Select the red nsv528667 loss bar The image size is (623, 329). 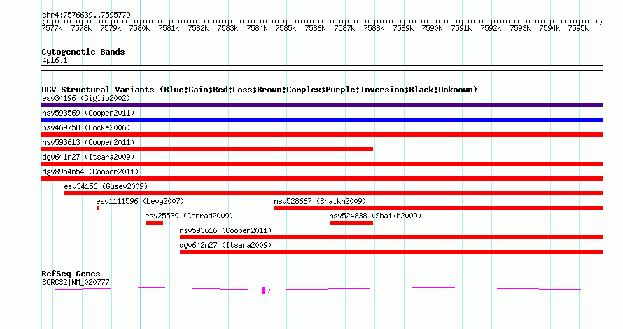tap(439, 208)
